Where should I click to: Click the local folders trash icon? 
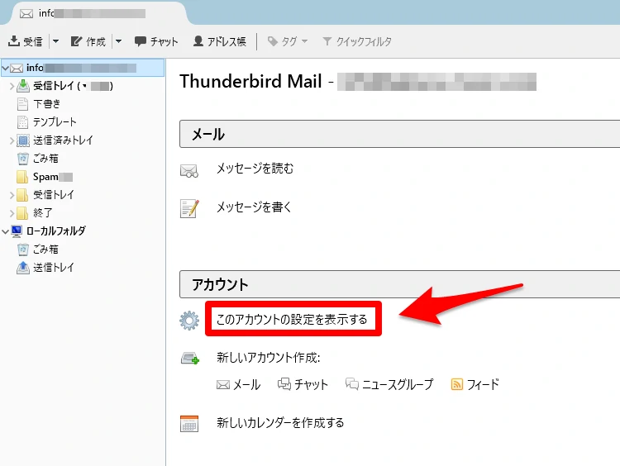[23, 250]
